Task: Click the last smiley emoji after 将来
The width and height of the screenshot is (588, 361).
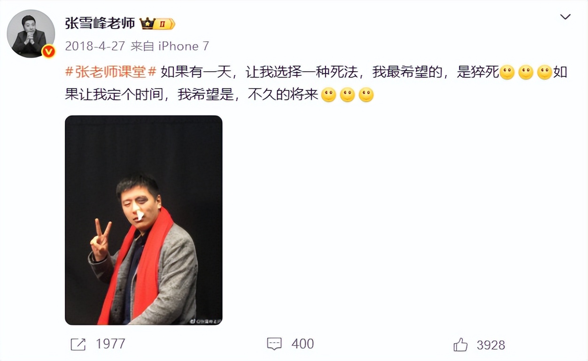Action: pyautogui.click(x=366, y=95)
